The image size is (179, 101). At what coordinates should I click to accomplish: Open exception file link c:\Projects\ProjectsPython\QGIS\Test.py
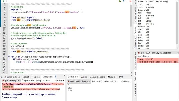click(x=29, y=84)
